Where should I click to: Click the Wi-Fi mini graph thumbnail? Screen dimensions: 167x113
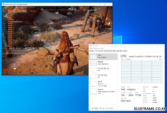94,84
